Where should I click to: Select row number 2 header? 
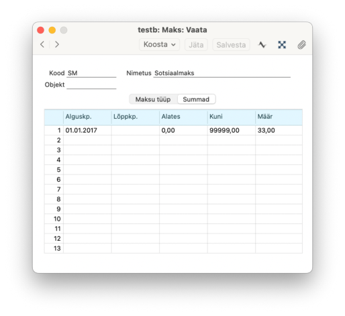point(54,140)
